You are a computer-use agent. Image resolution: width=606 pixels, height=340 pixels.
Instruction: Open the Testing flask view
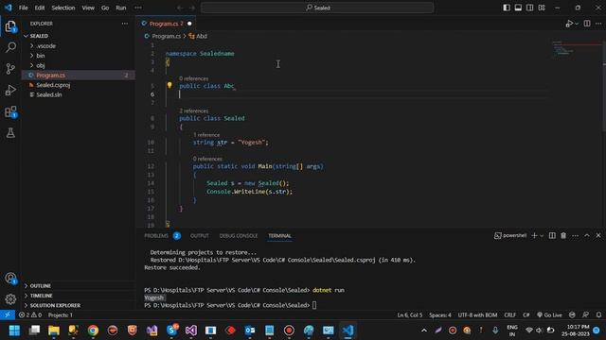pyautogui.click(x=10, y=133)
